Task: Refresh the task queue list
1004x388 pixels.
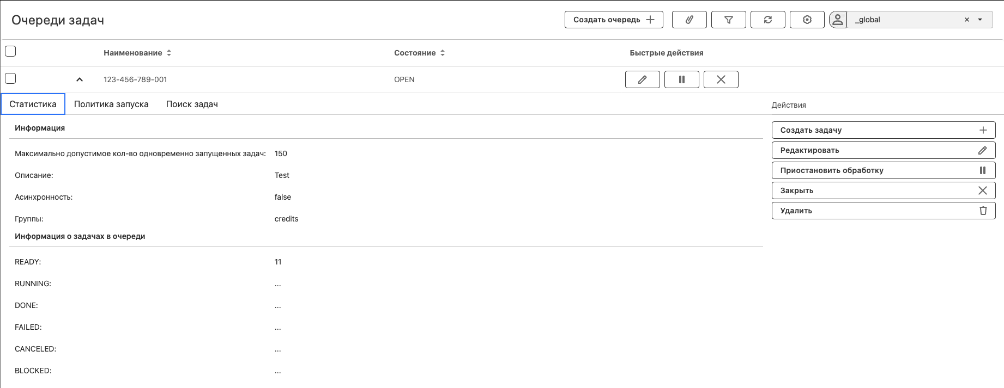Action: coord(767,20)
